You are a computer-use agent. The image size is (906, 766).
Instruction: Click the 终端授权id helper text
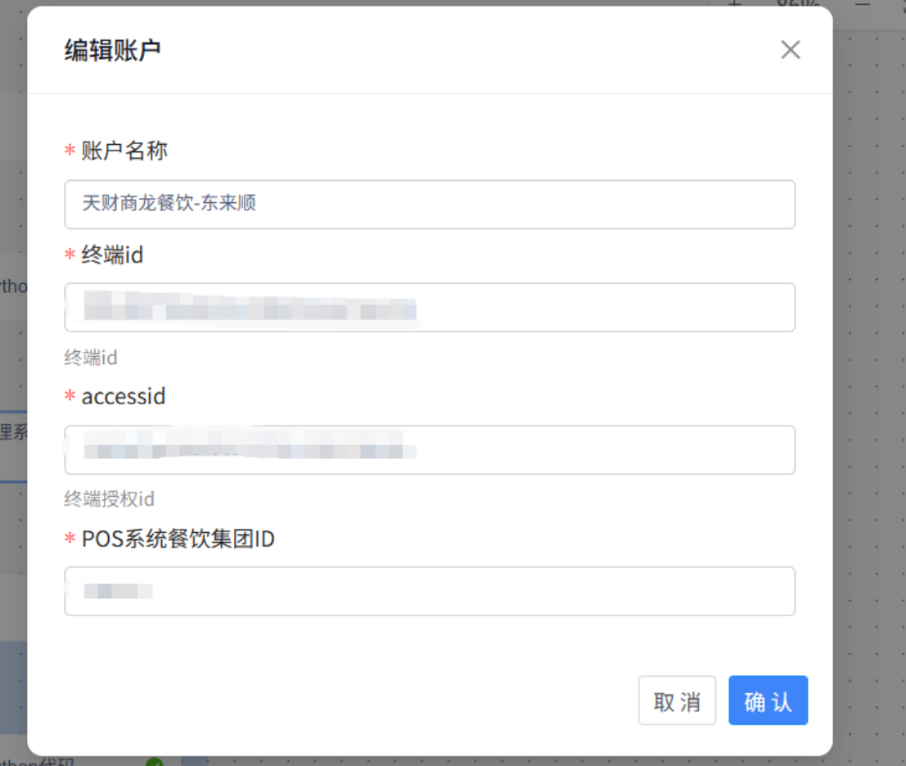point(109,498)
